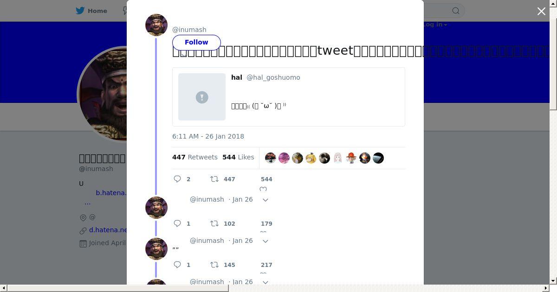The image size is (557, 292).
Task: Open the 544 Likes list
Action: pos(238,157)
